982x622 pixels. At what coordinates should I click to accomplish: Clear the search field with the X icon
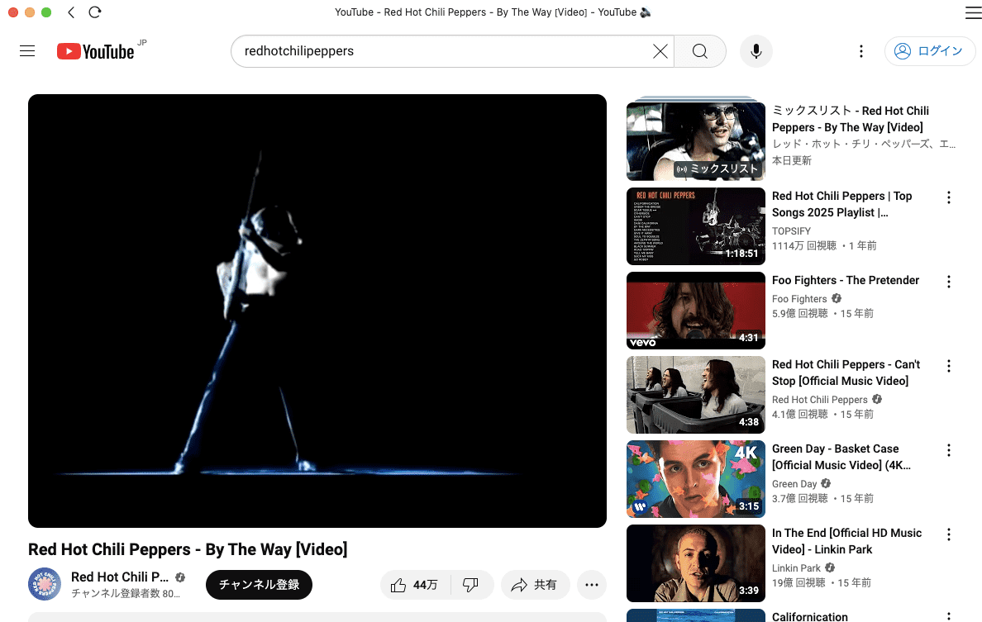point(660,51)
